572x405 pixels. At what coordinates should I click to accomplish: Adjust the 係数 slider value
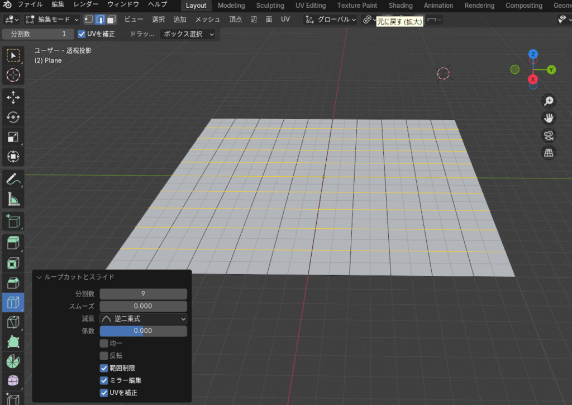click(x=143, y=331)
